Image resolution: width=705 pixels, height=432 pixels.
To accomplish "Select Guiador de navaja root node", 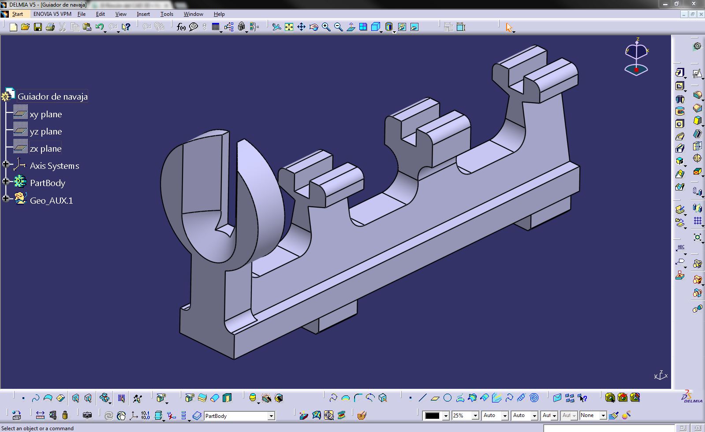I will [x=52, y=97].
